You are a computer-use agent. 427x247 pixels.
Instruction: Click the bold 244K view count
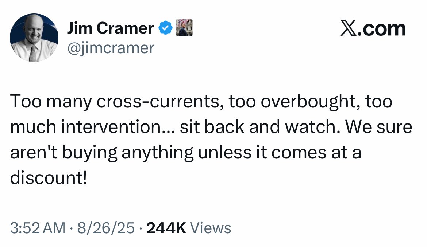[166, 228]
